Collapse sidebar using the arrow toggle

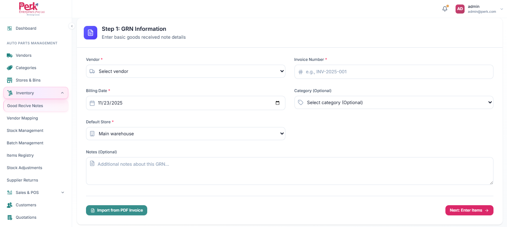tap(72, 26)
